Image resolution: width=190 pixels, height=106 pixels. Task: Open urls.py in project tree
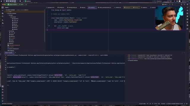(x=11, y=40)
